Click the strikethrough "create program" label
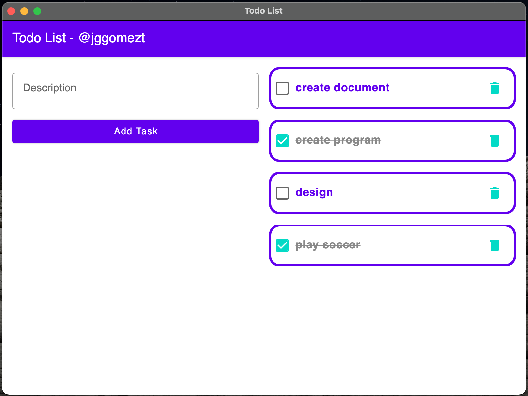Screen dimensions: 528x396 338,140
